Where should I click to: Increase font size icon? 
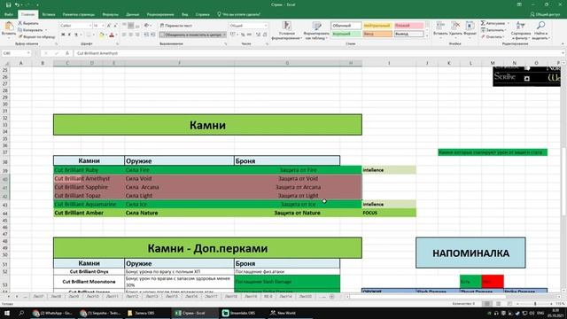(108, 26)
